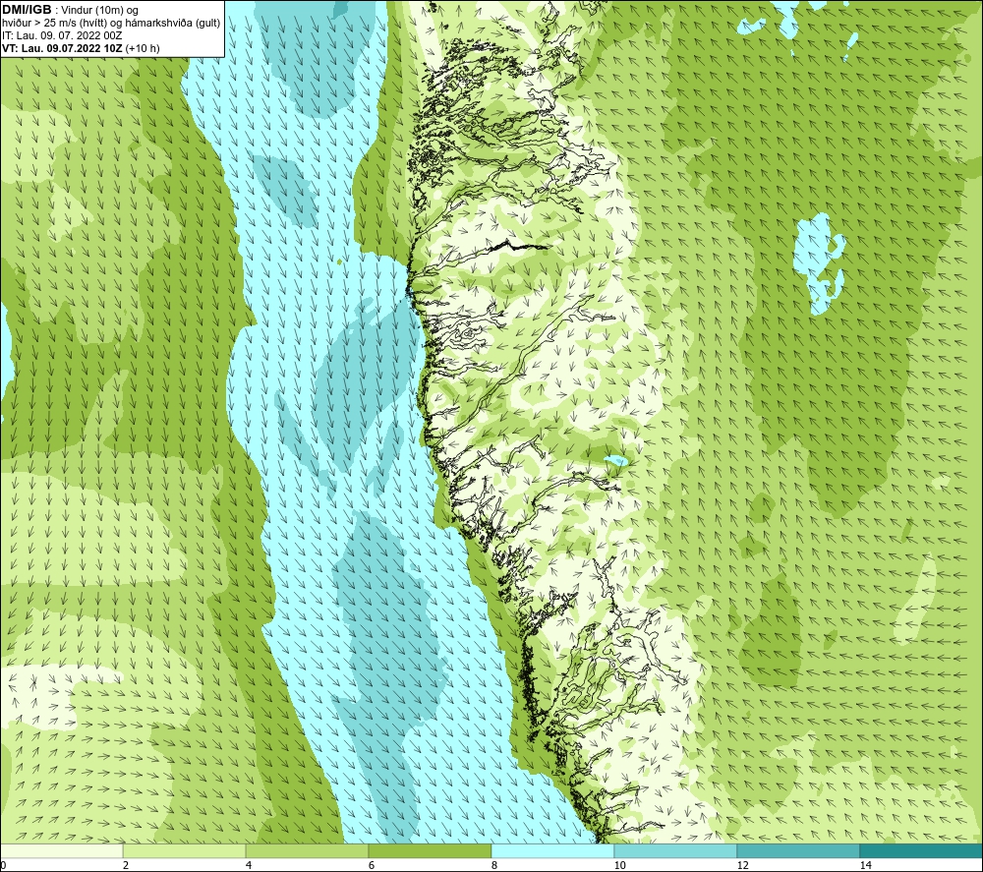Click the 12–14 m/s teal scale segment
983x872 pixels.
(798, 851)
